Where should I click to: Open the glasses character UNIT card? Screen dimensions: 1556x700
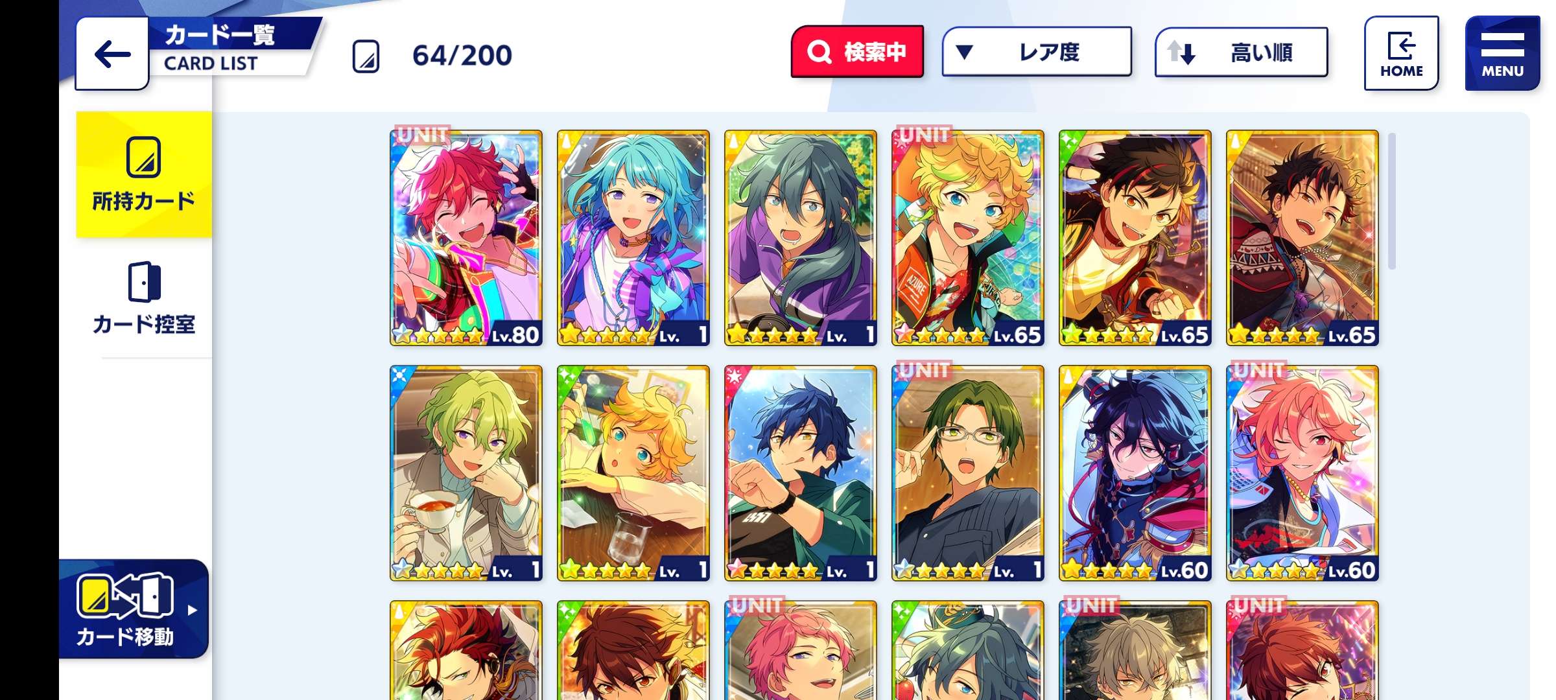967,473
